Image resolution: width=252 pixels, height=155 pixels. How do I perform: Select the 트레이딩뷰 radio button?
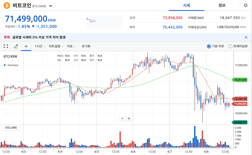(230, 46)
